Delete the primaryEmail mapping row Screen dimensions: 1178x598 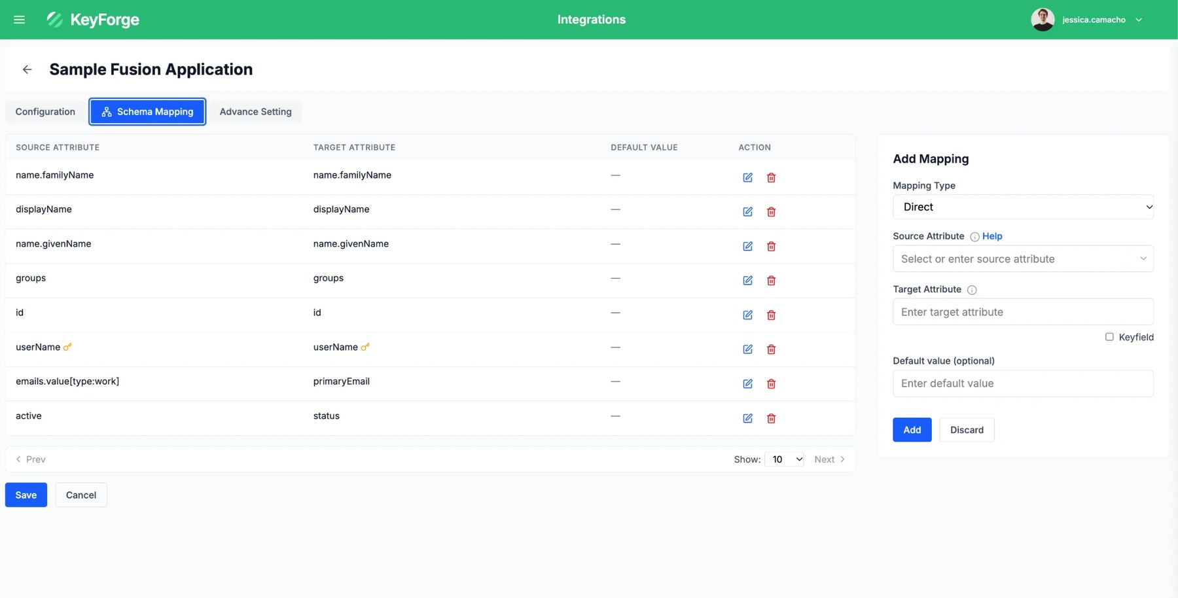click(x=771, y=383)
